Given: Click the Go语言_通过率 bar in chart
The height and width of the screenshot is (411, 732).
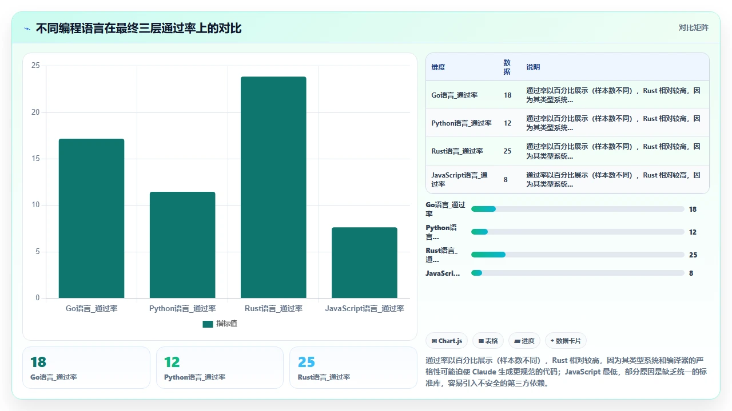Looking at the screenshot, I should [91, 218].
